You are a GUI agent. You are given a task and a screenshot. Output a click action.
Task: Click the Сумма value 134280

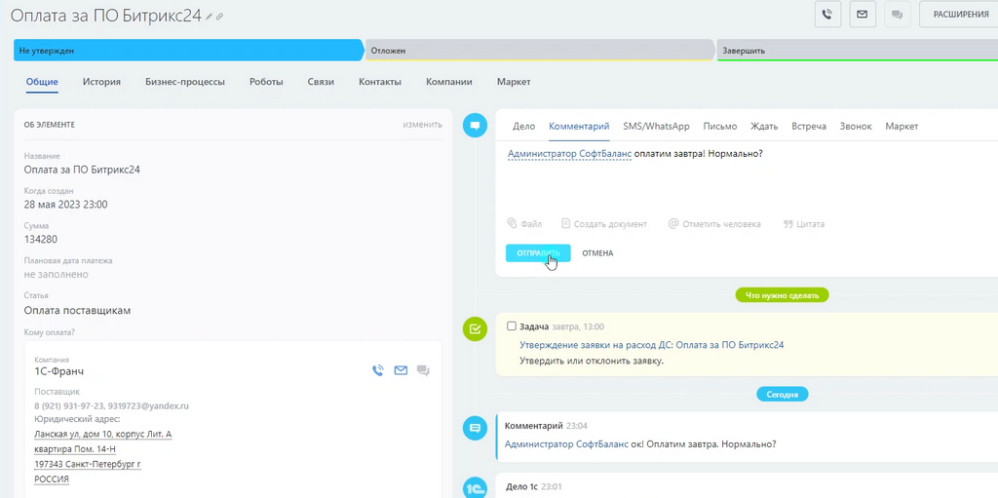coord(41,240)
